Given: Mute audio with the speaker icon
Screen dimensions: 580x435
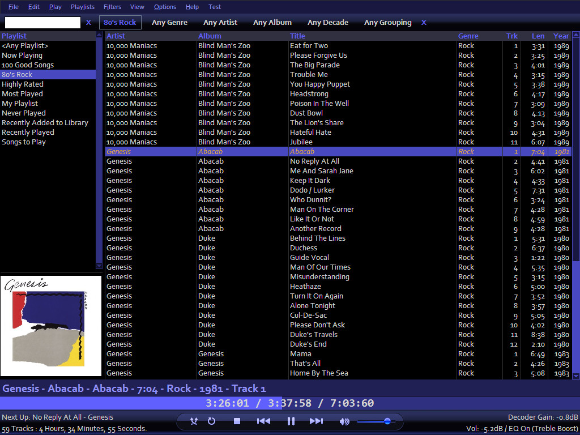Looking at the screenshot, I should pyautogui.click(x=344, y=421).
